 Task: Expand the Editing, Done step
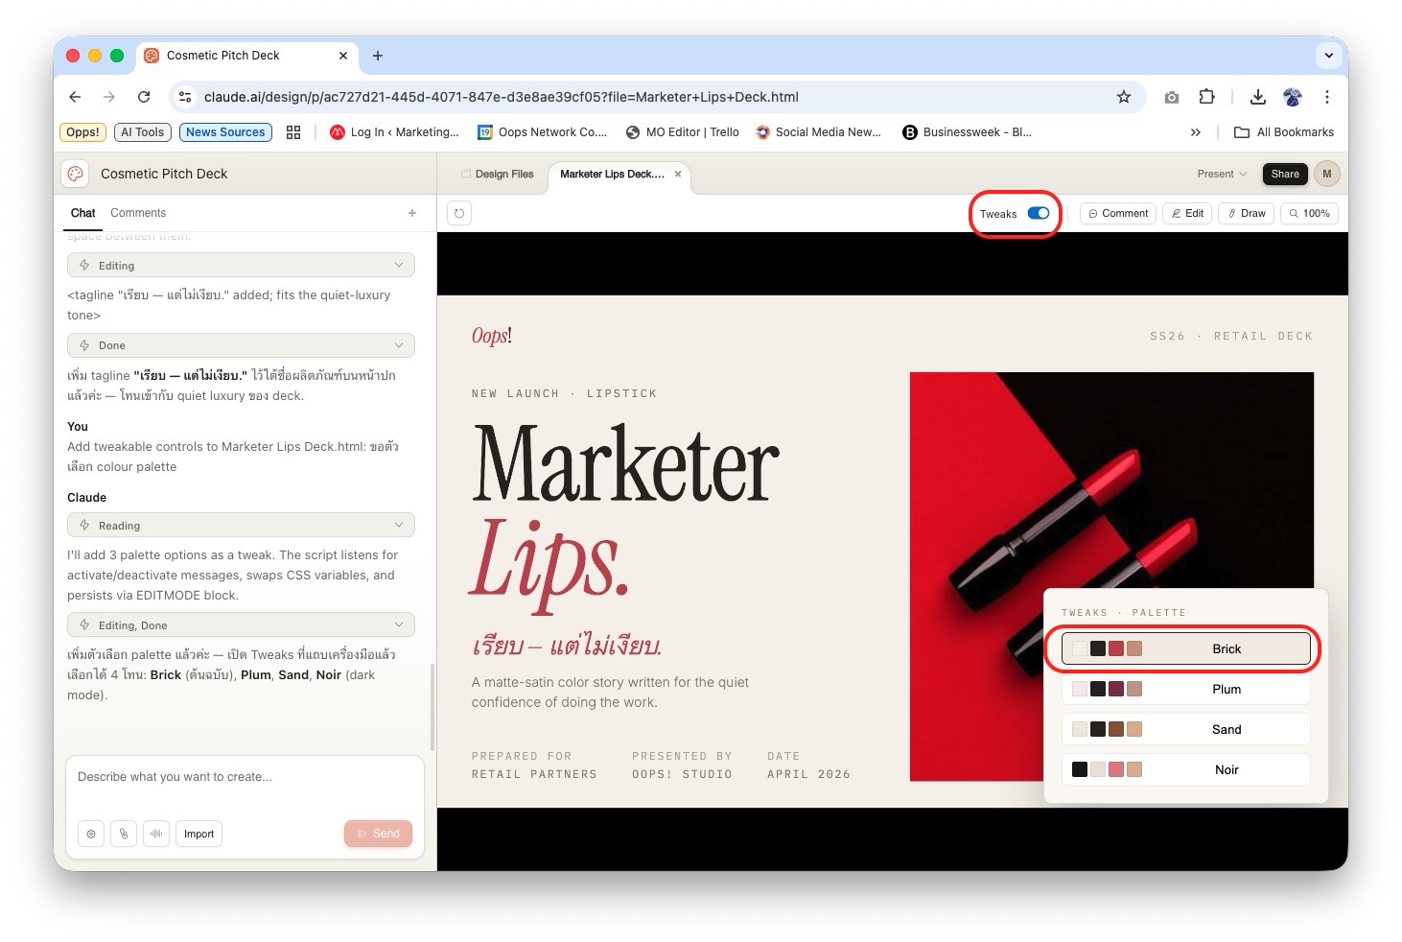click(x=399, y=625)
